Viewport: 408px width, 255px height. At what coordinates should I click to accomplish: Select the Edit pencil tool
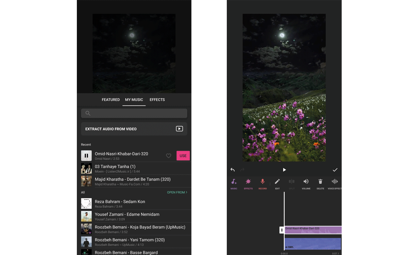[277, 184]
